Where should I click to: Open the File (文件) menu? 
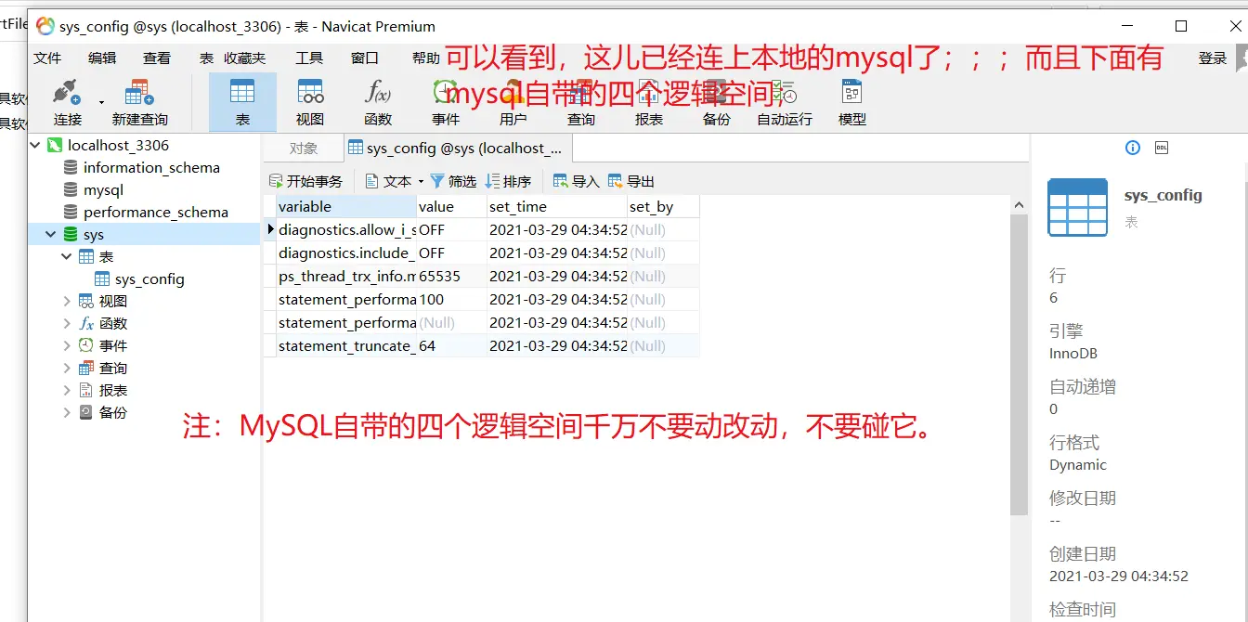pyautogui.click(x=47, y=58)
